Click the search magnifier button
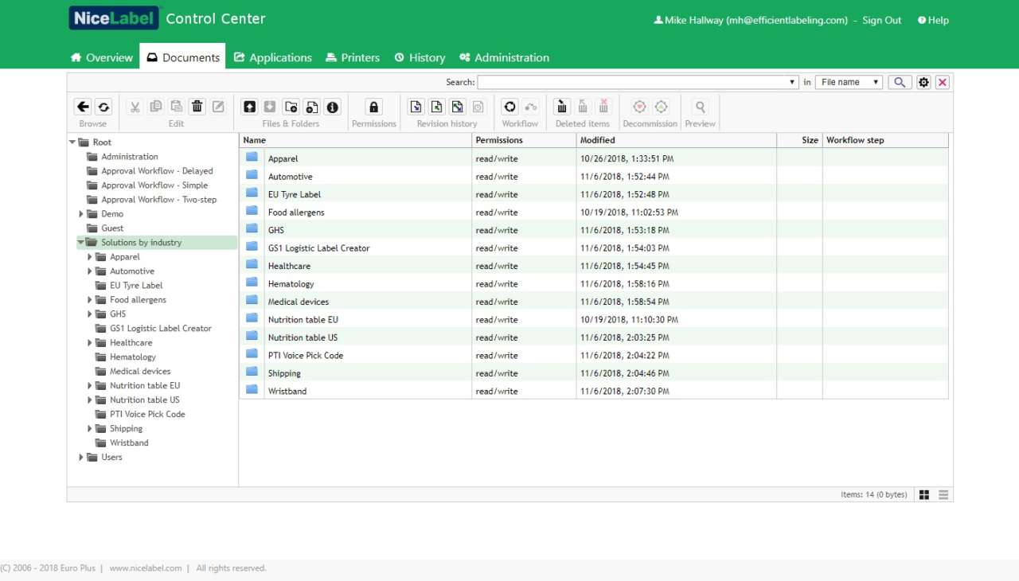The height and width of the screenshot is (581, 1019). 900,82
